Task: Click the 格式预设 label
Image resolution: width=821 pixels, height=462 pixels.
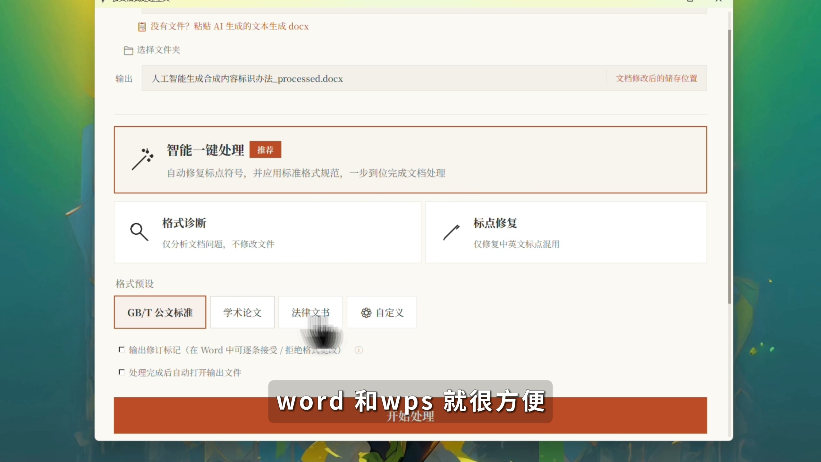Action: point(135,284)
